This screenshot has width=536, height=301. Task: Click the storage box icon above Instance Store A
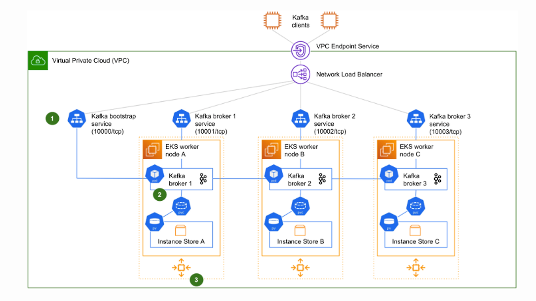181,230
